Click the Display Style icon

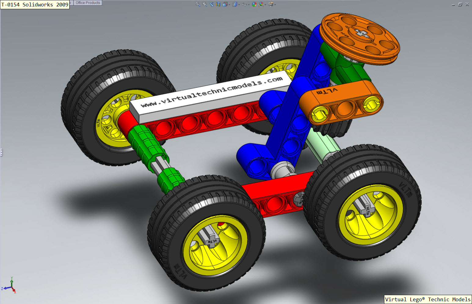click(x=235, y=4)
